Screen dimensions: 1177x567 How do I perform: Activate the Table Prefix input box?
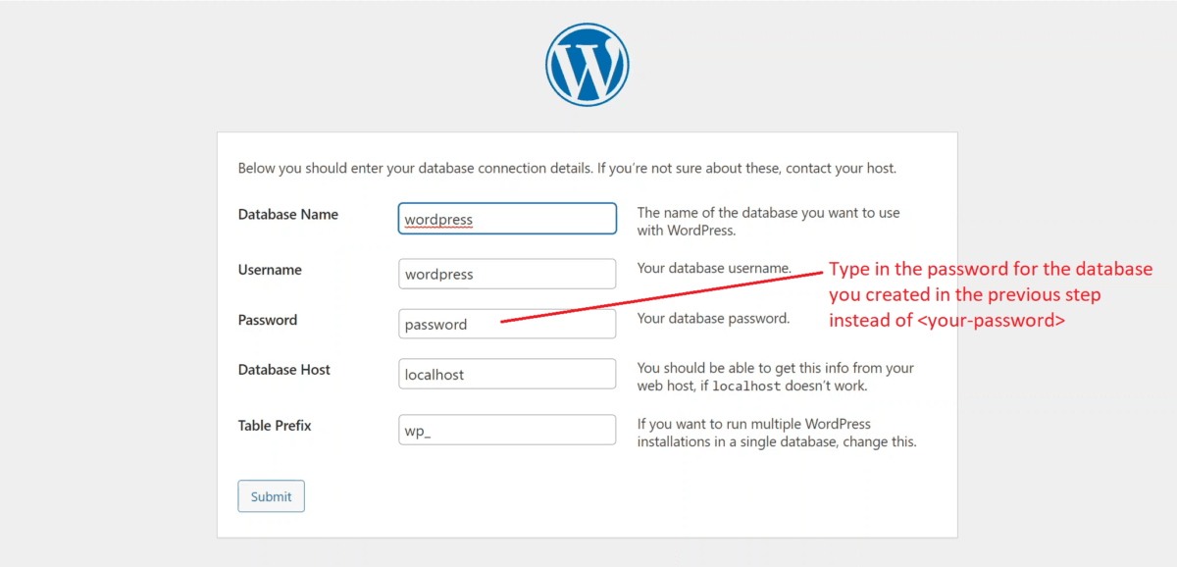[507, 430]
